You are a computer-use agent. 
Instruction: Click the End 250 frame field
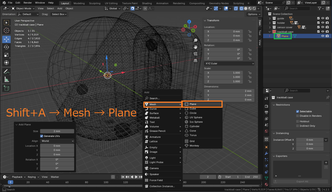pos(251,177)
